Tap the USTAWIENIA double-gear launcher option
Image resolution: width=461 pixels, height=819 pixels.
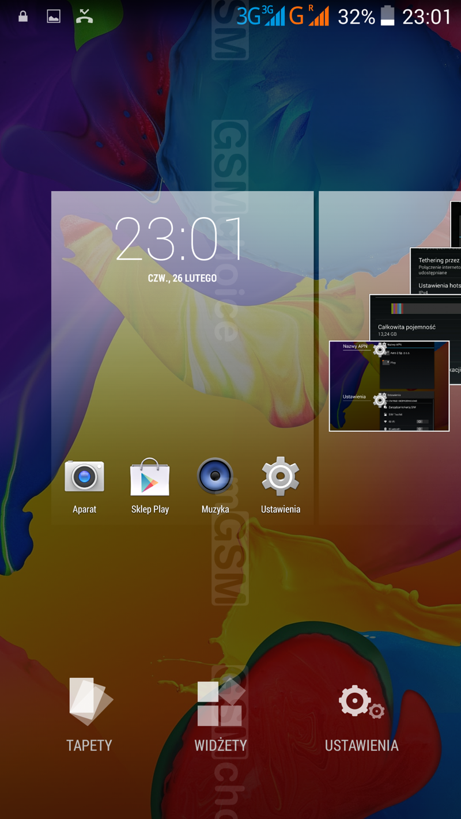(x=361, y=714)
